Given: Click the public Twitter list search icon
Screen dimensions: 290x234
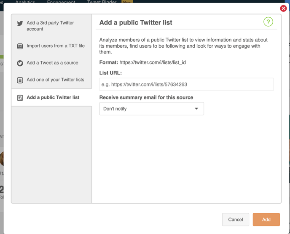Looking at the screenshot, I should click(x=20, y=98).
